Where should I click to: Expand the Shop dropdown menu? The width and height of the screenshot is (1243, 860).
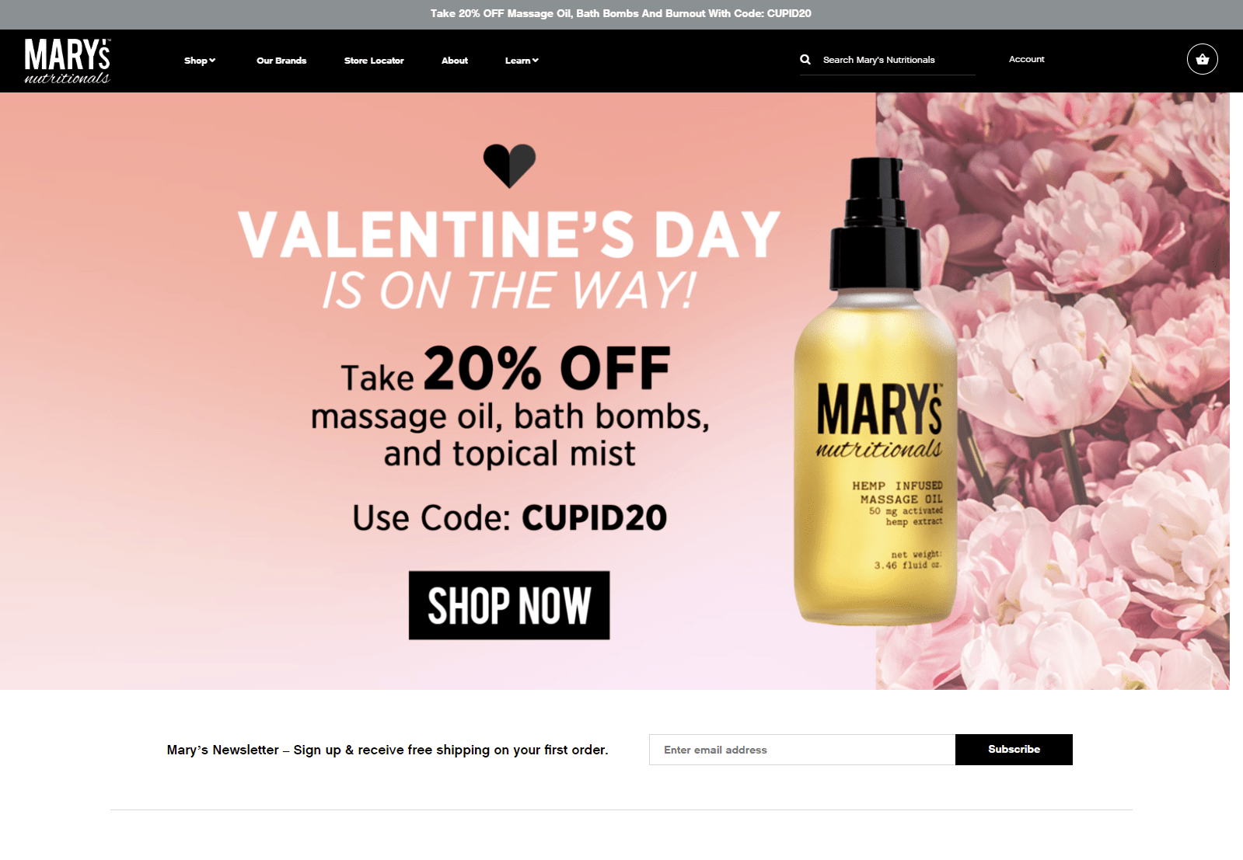pos(200,60)
